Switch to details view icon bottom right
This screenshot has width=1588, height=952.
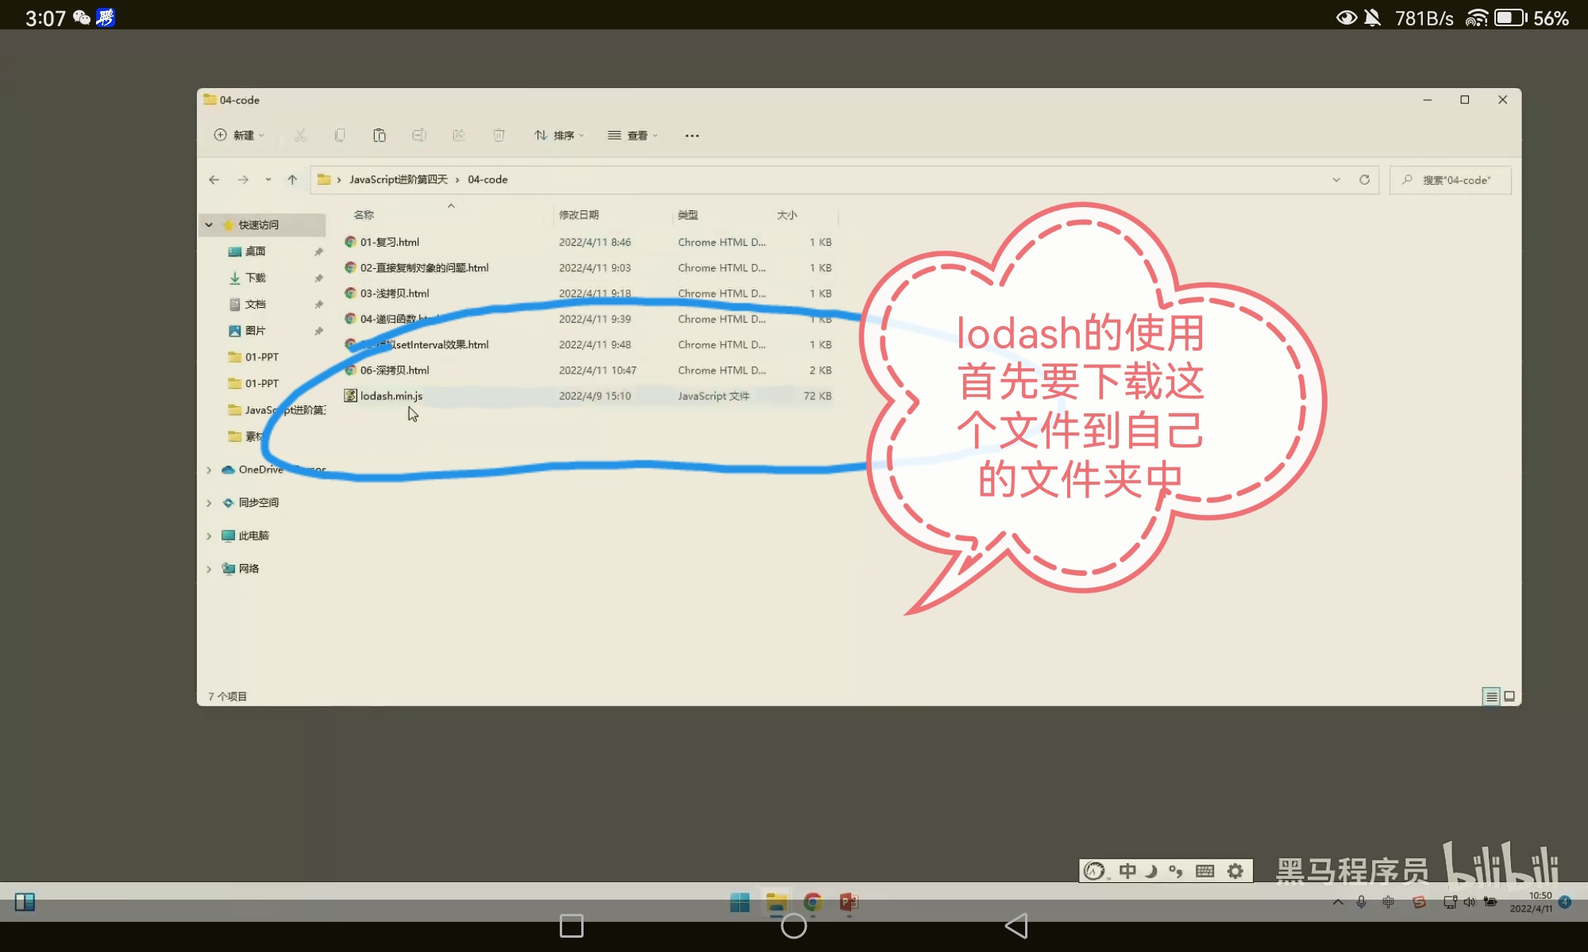coord(1491,697)
